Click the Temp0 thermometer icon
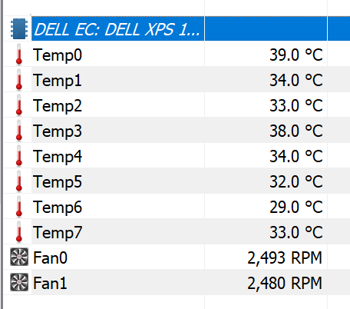 click(x=18, y=54)
